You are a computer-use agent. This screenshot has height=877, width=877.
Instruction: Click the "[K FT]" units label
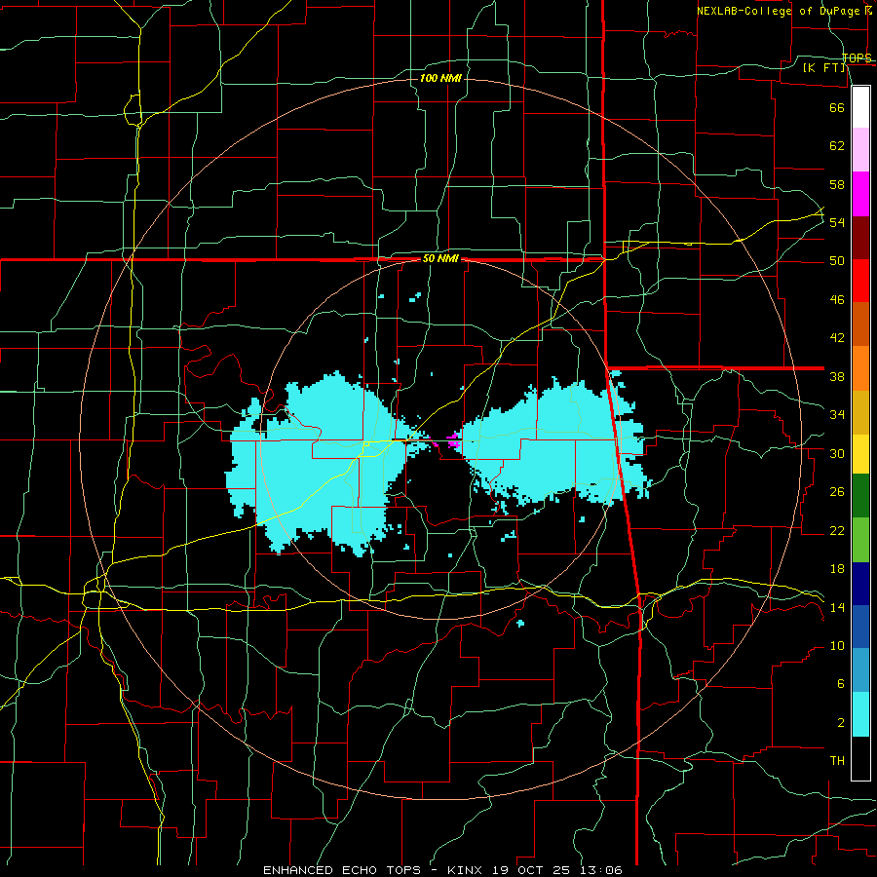[824, 68]
